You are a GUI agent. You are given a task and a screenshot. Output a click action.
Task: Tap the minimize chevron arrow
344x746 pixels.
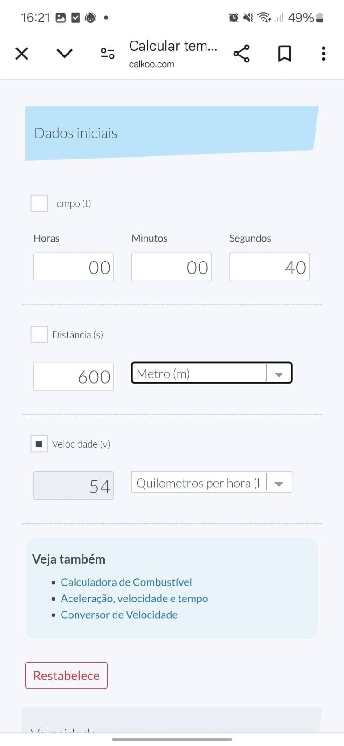coord(64,54)
